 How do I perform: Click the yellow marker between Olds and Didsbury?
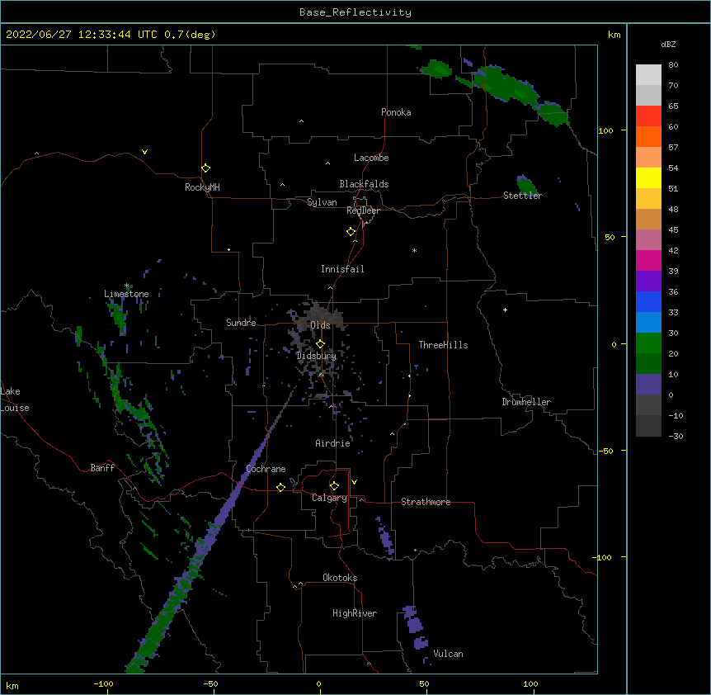click(320, 343)
